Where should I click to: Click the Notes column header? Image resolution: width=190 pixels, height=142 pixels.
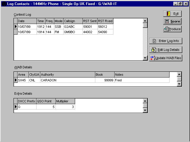coord(142,75)
